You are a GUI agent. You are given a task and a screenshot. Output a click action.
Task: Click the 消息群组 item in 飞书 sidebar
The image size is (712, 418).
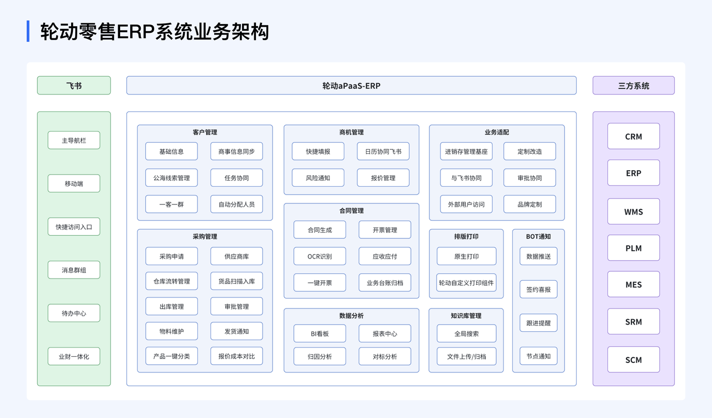(73, 270)
